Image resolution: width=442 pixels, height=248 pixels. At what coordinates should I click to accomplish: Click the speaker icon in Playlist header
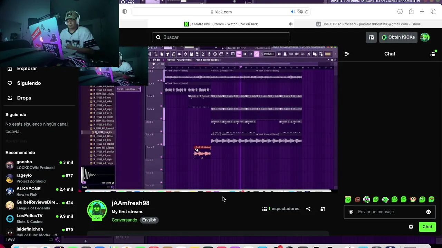coord(158,60)
